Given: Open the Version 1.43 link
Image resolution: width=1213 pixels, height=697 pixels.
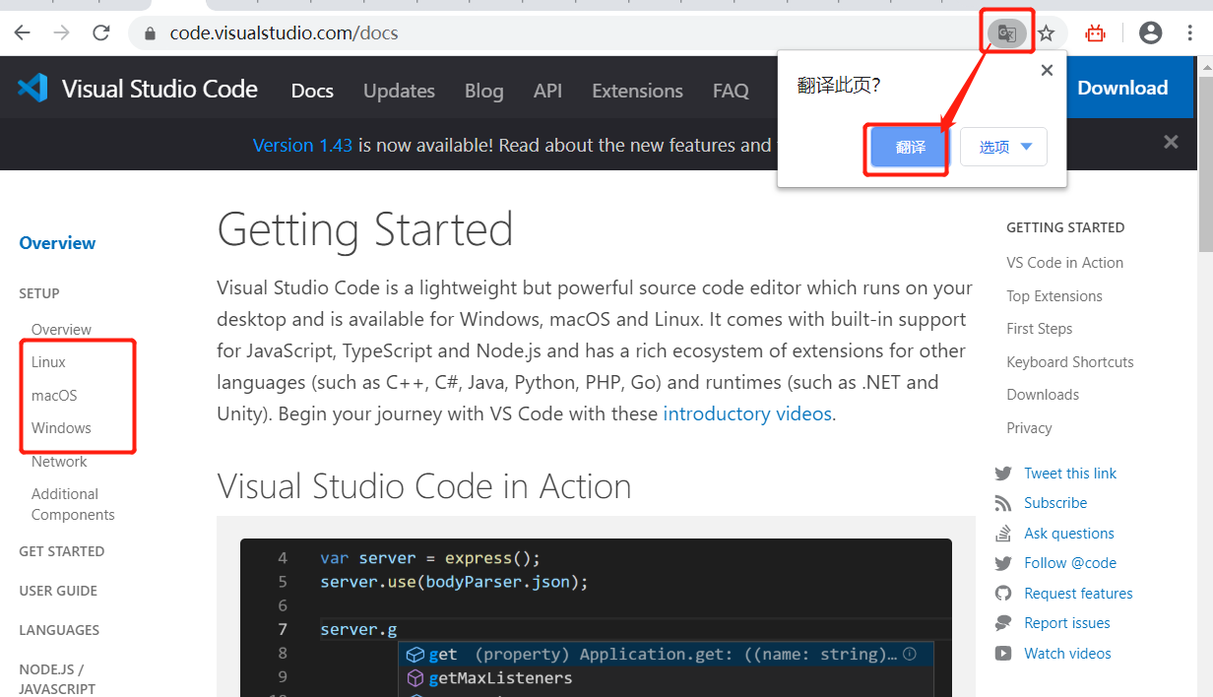Looking at the screenshot, I should 302,145.
